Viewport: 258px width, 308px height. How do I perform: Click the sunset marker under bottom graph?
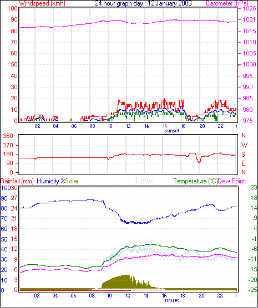[x=171, y=300]
